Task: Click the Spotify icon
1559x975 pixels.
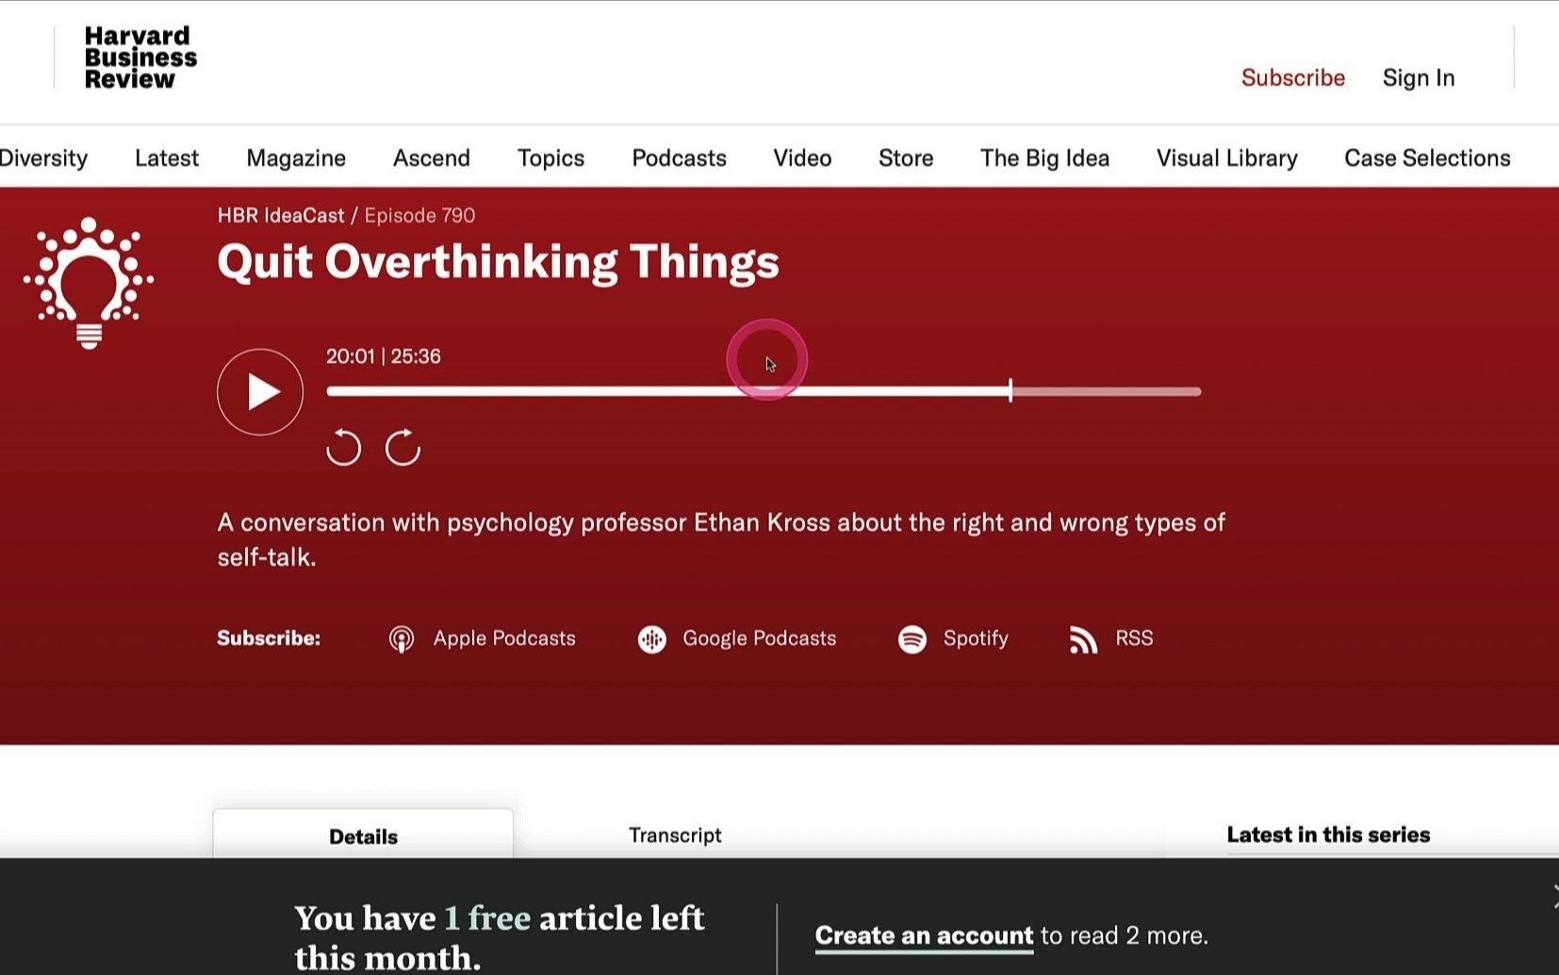Action: pos(912,639)
